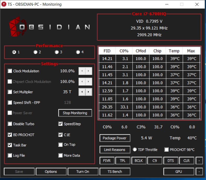206x180 pixels.
Task: Open the C9 C-states button
Action: (x=155, y=161)
